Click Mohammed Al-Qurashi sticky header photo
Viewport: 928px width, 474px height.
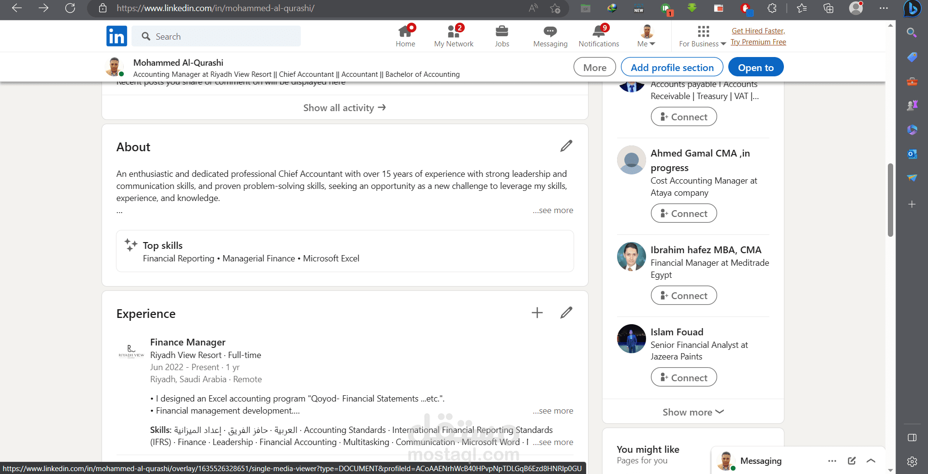click(115, 67)
